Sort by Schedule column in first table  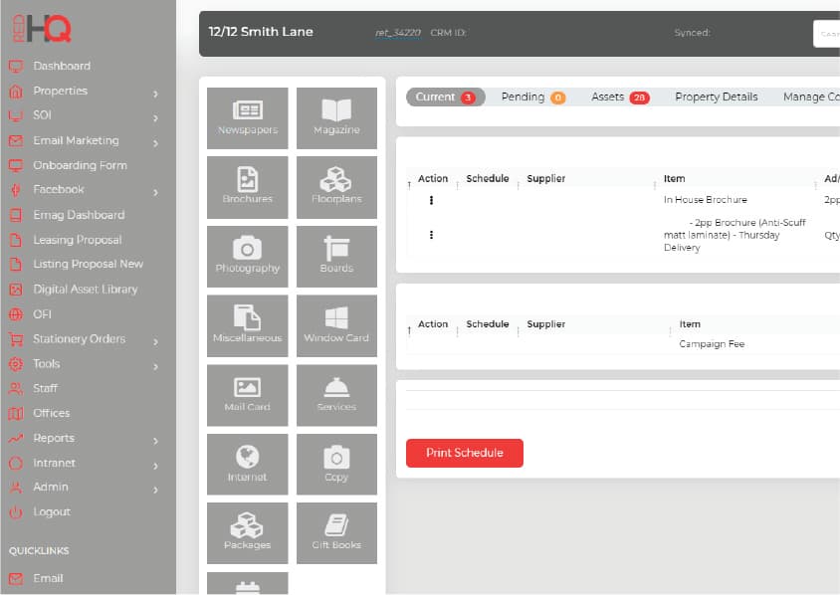tap(488, 178)
